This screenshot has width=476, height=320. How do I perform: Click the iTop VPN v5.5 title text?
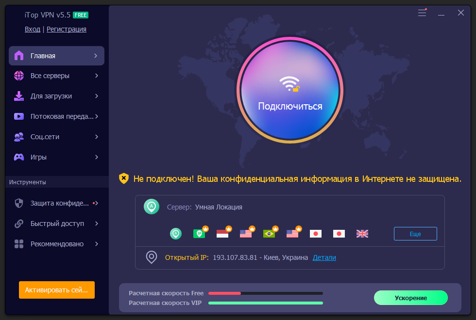[48, 15]
